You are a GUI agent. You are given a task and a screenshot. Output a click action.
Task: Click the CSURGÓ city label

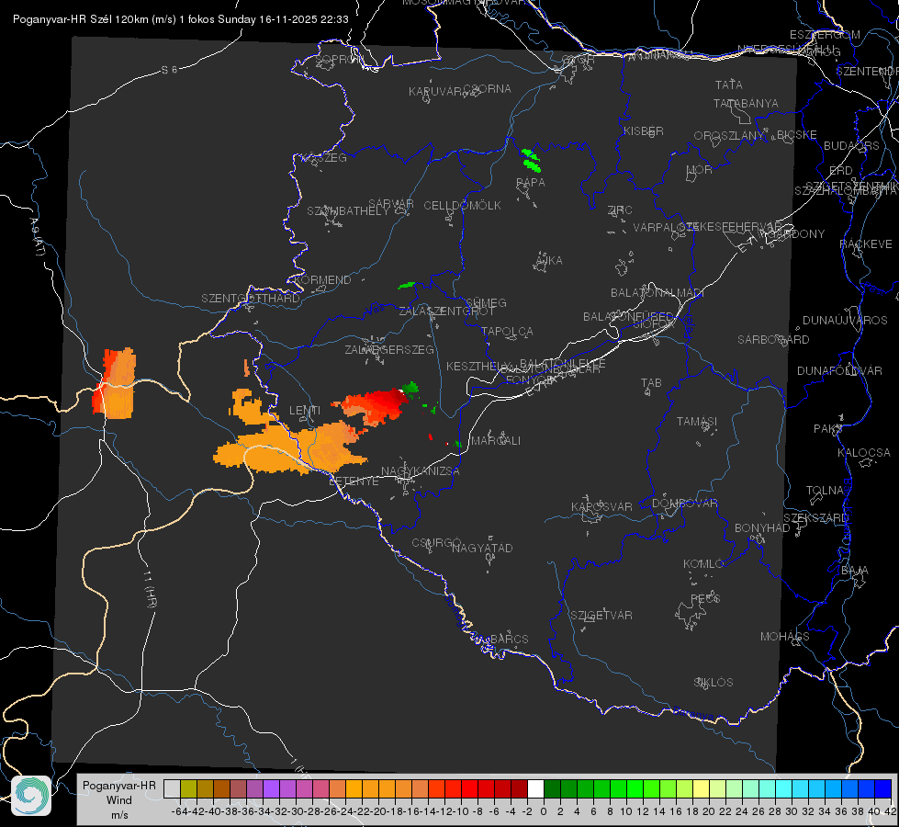tap(436, 543)
